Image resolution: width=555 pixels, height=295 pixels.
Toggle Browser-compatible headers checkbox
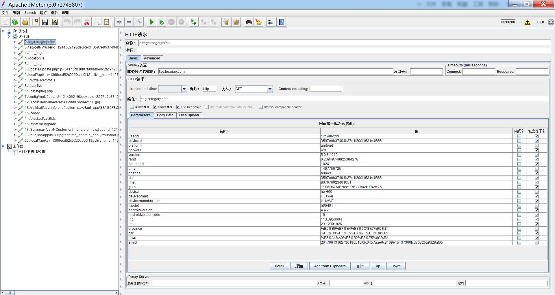click(261, 107)
